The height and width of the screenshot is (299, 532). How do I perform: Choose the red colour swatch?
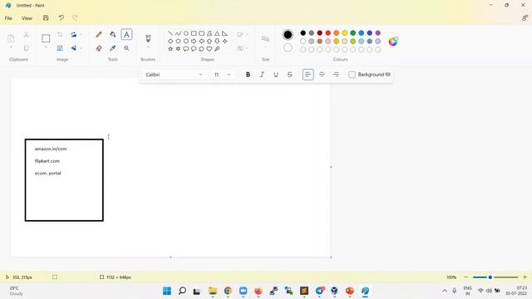pos(328,33)
